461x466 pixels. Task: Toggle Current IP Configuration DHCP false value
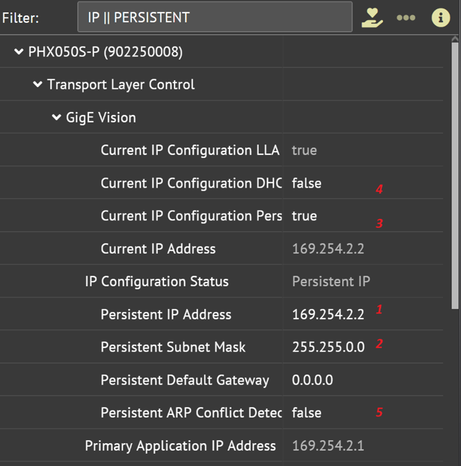(x=307, y=183)
